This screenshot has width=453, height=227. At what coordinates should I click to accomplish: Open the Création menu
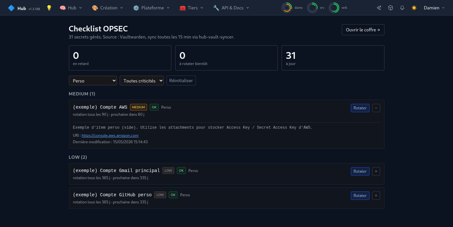pos(107,8)
